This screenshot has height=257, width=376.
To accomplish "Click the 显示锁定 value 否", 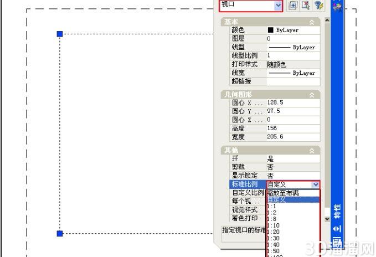I will (293, 176).
